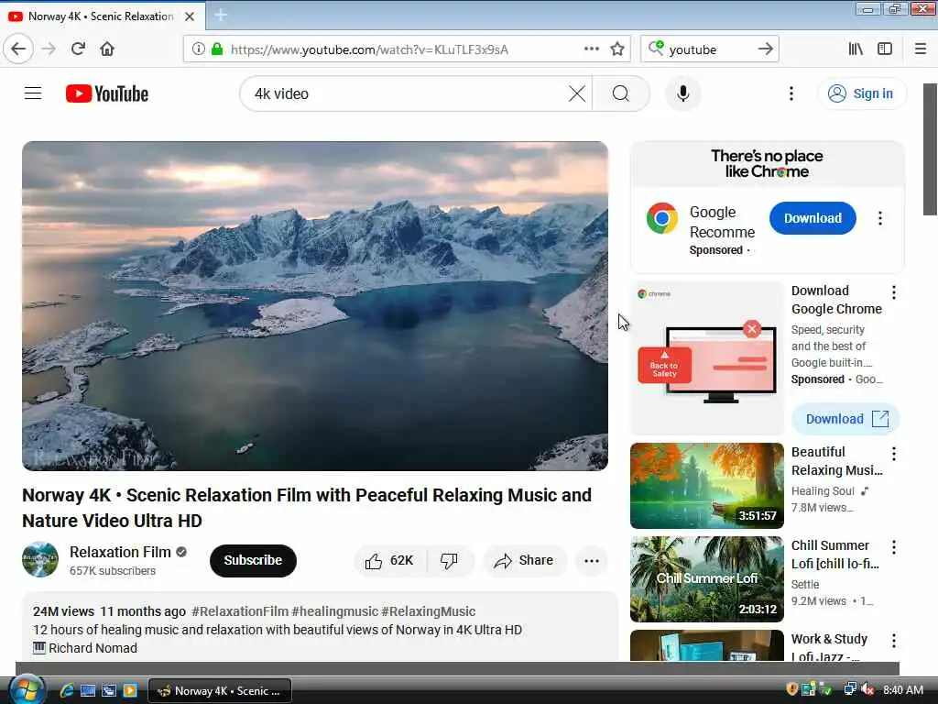Open YouTube settings three-dot menu
The height and width of the screenshot is (704, 938).
pos(791,93)
